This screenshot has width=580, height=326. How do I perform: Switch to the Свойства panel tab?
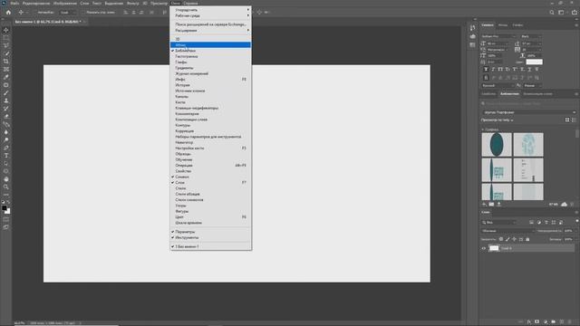(x=488, y=94)
